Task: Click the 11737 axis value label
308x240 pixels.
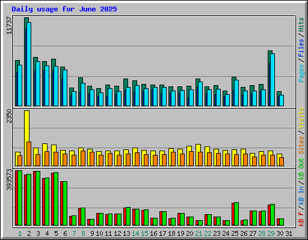Action: tap(9, 25)
